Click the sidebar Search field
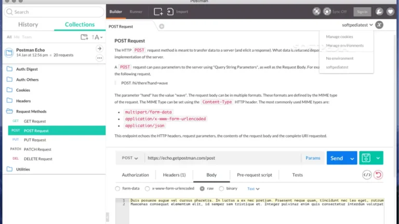The height and width of the screenshot is (224, 399). point(54,12)
